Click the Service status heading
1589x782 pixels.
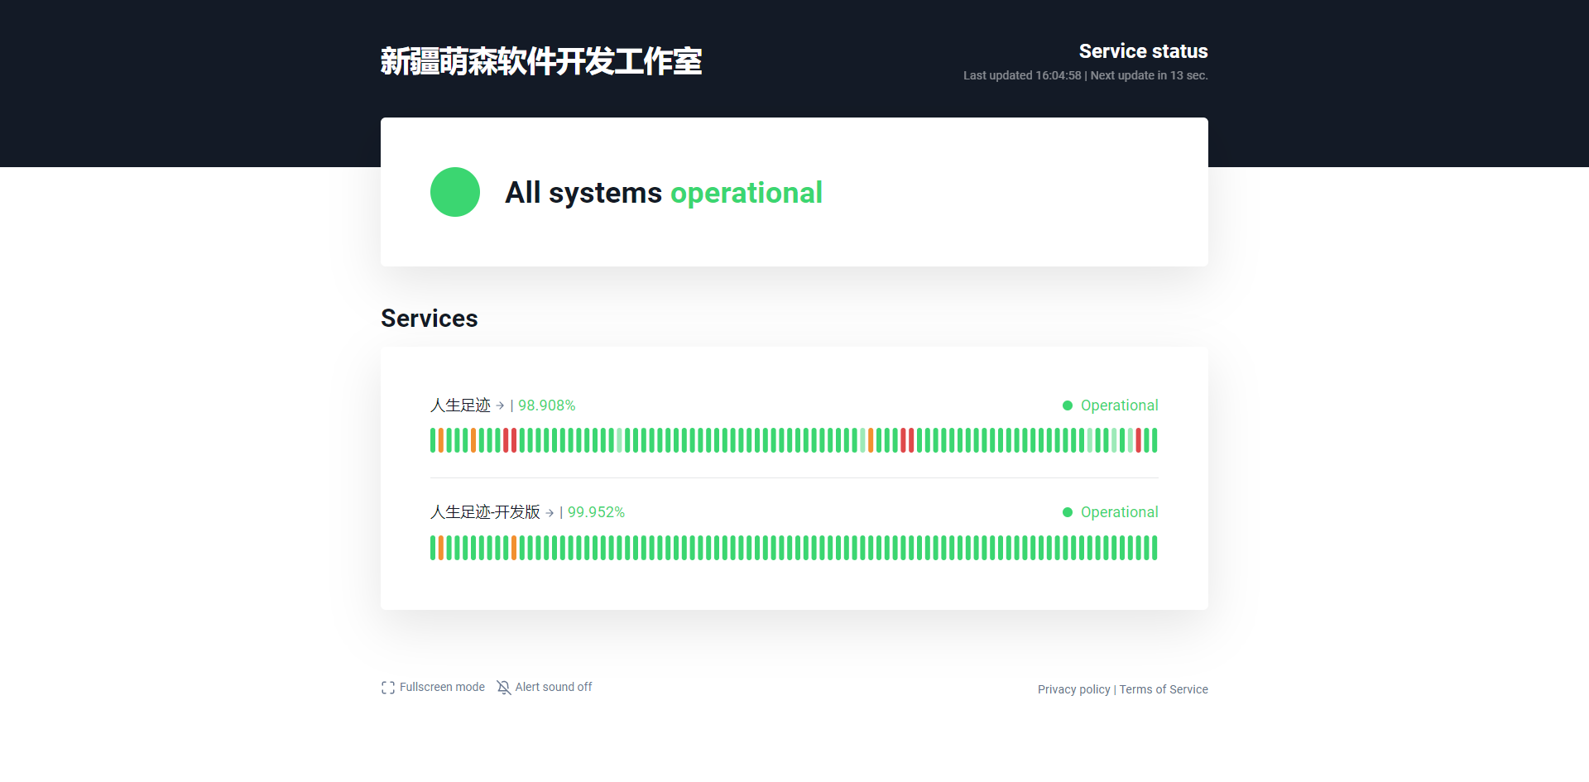pos(1143,51)
